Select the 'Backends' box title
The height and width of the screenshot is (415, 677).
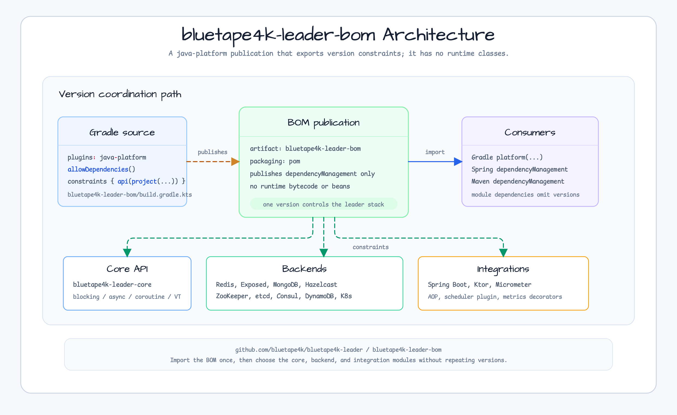coord(304,269)
